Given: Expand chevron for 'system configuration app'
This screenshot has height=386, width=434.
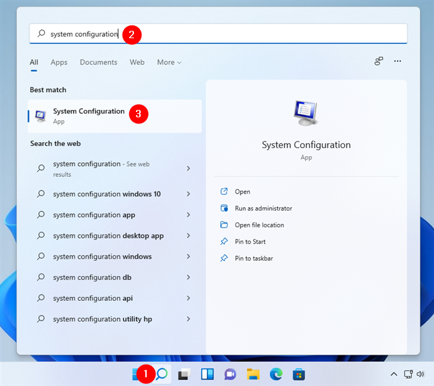Looking at the screenshot, I should pyautogui.click(x=188, y=215).
